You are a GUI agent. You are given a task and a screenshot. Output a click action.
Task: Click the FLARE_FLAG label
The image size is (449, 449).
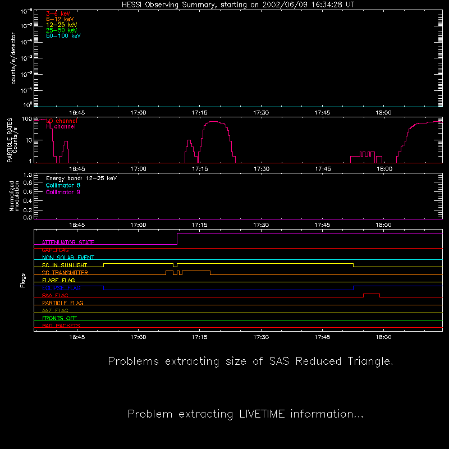click(x=58, y=280)
